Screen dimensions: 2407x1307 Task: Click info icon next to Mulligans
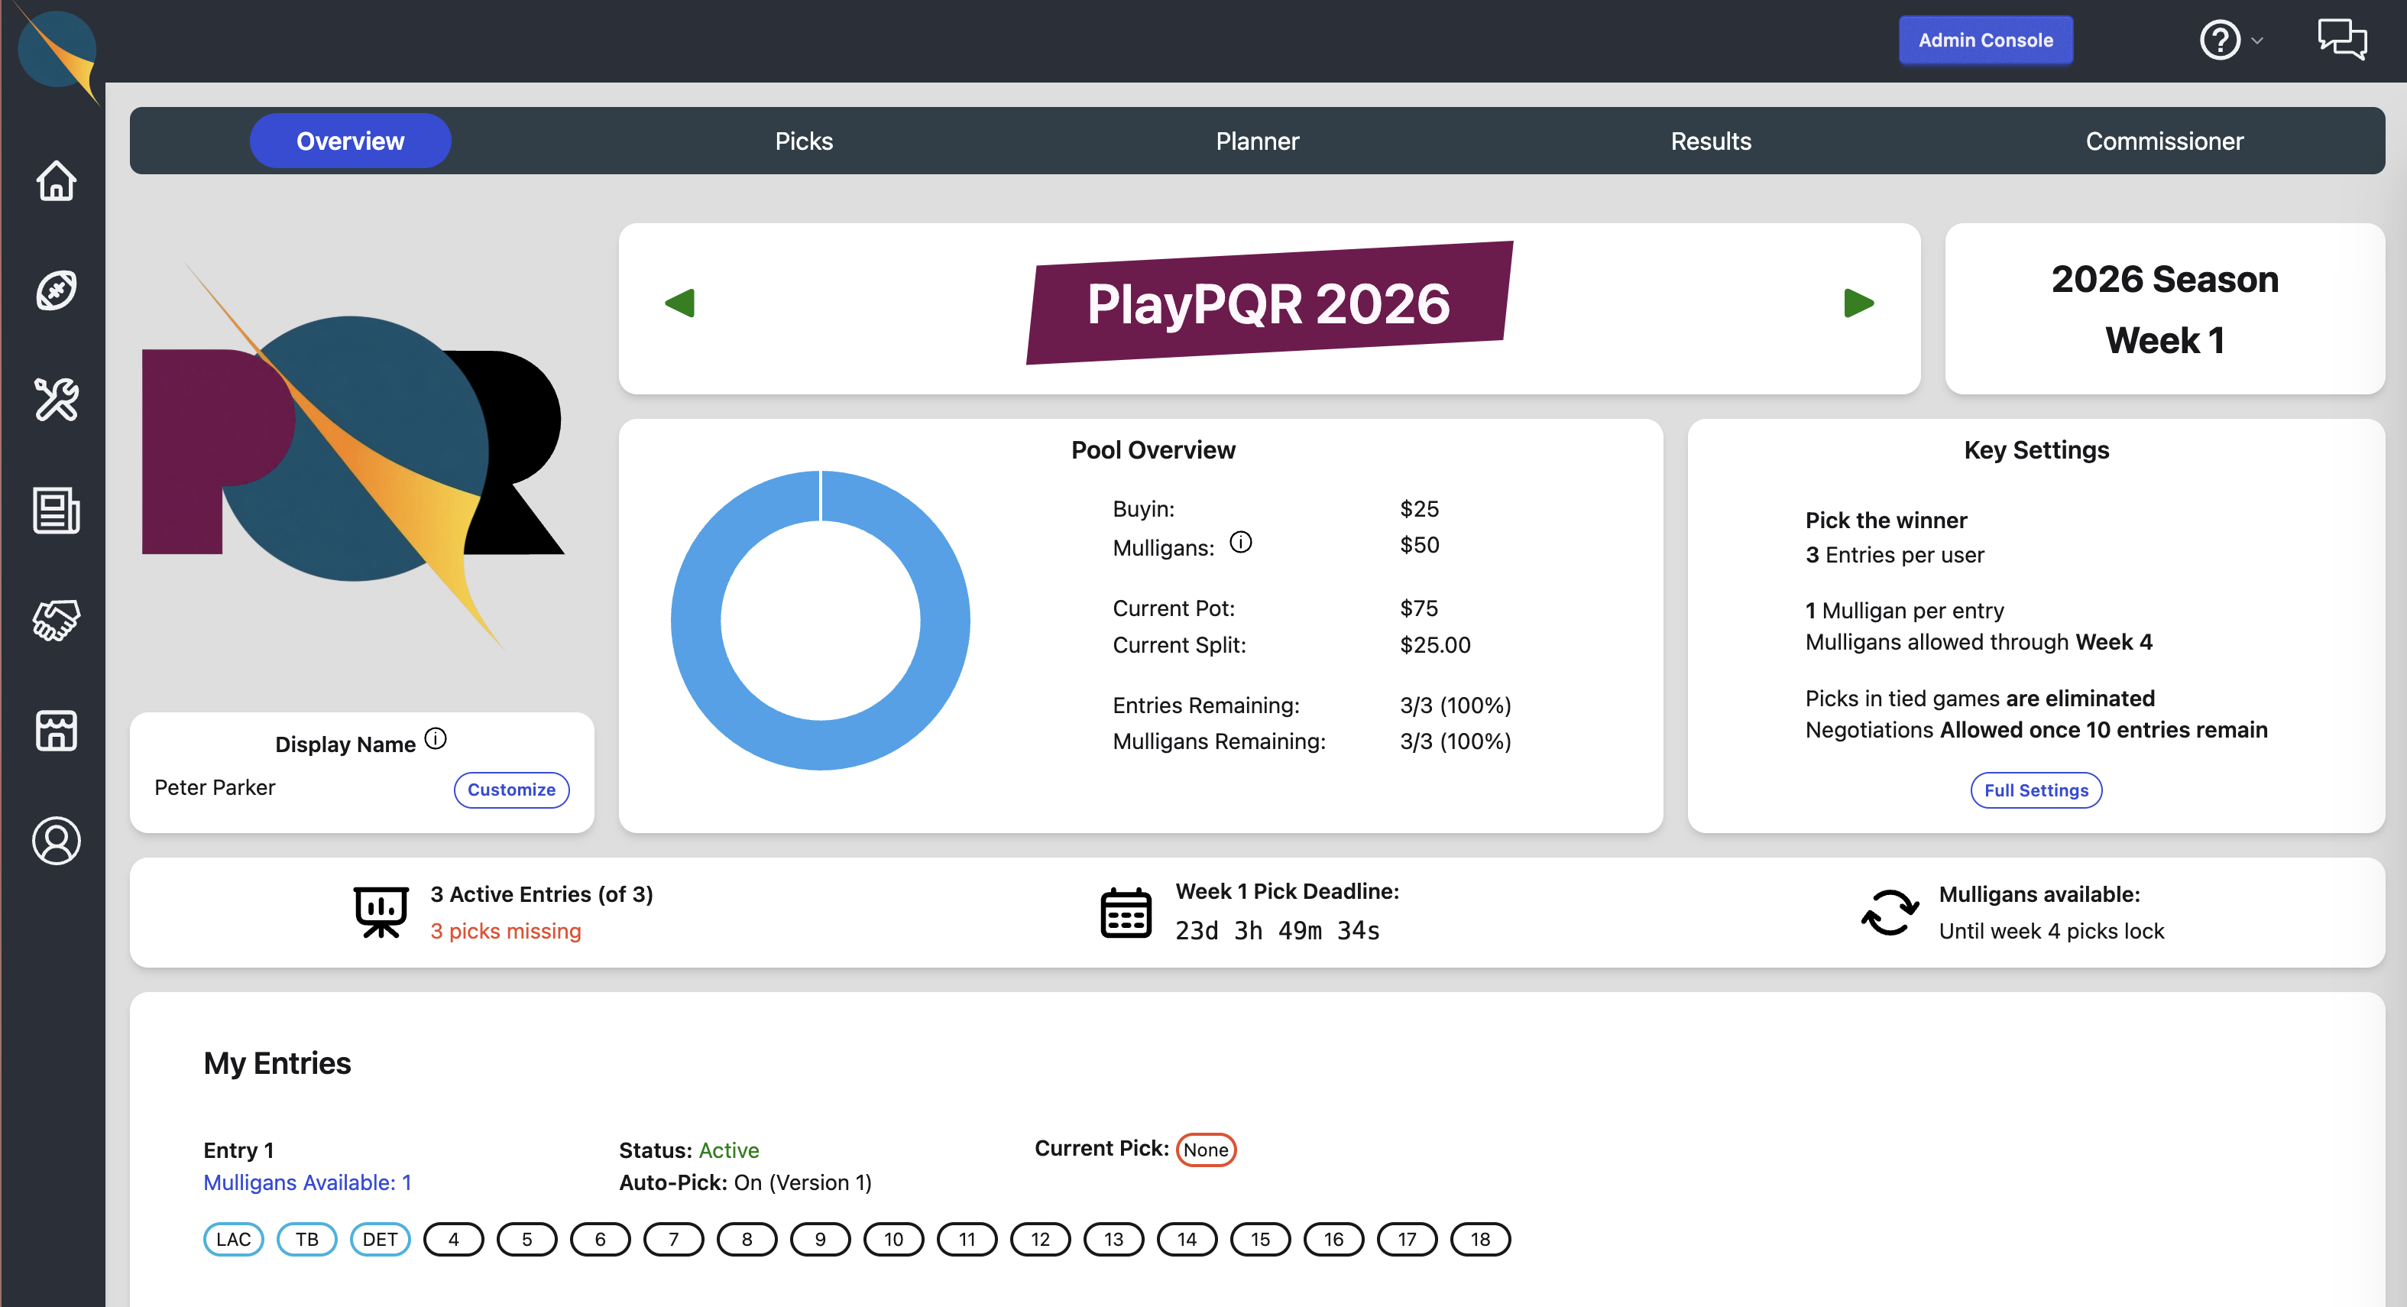1240,542
